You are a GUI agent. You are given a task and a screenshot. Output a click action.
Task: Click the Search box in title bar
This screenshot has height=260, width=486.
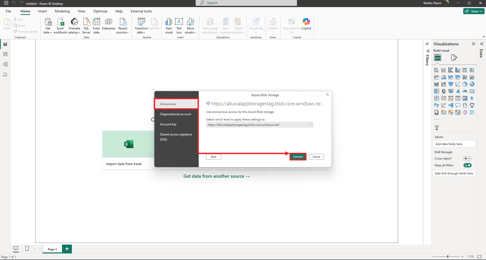246,3
